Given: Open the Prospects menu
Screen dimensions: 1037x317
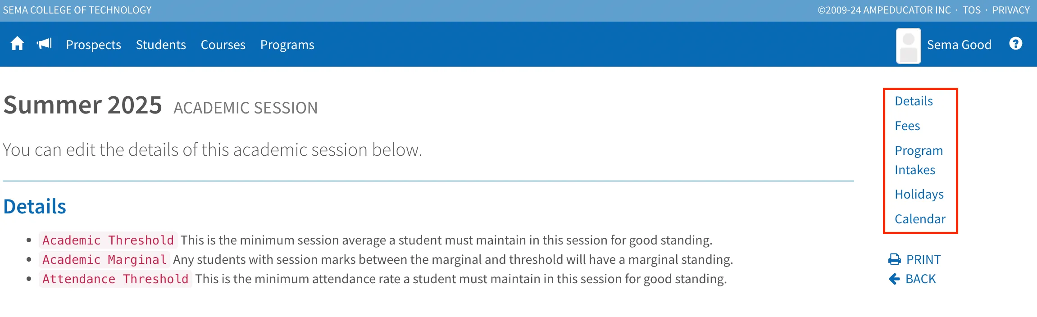Looking at the screenshot, I should point(93,45).
